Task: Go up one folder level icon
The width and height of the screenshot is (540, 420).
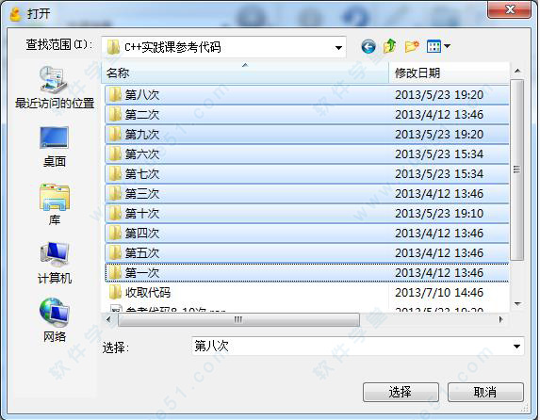Action: coord(389,46)
